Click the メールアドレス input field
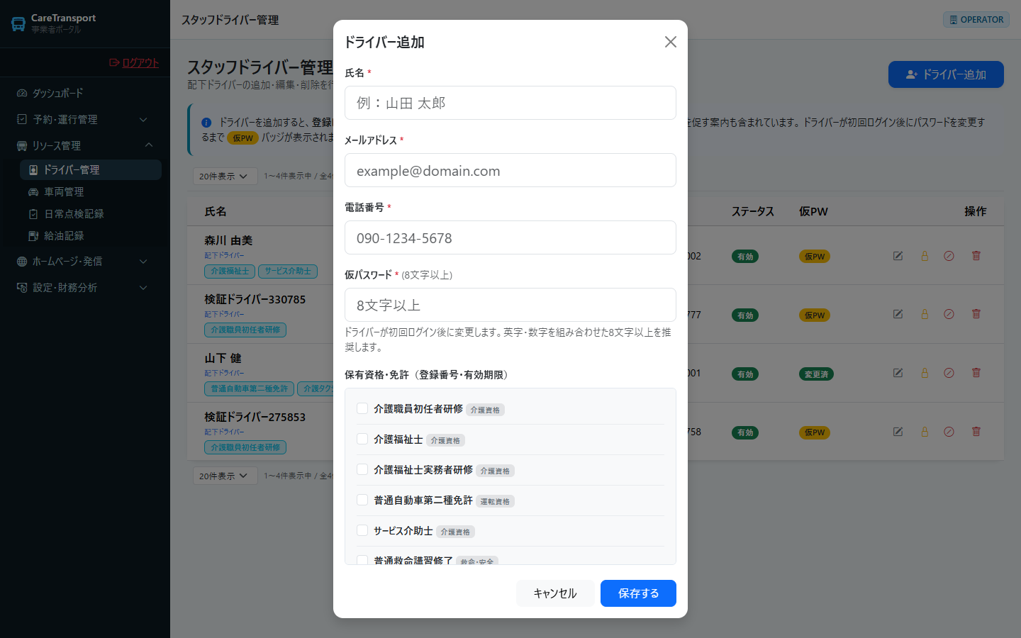 510,170
